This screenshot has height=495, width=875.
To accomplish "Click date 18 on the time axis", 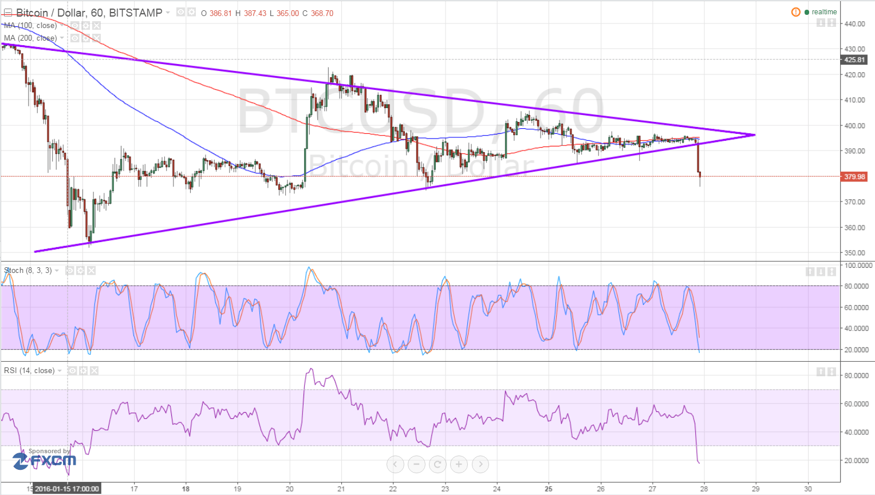I will tap(186, 489).
